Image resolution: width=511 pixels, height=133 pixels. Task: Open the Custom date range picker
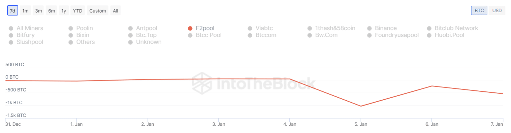(97, 11)
